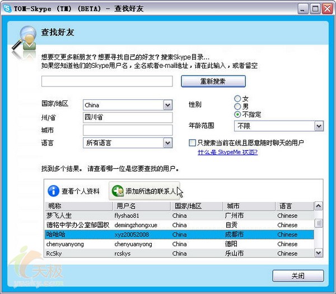This screenshot has width=336, height=294.
Task: Click the Skype logo in title bar
Action: click(x=7, y=8)
